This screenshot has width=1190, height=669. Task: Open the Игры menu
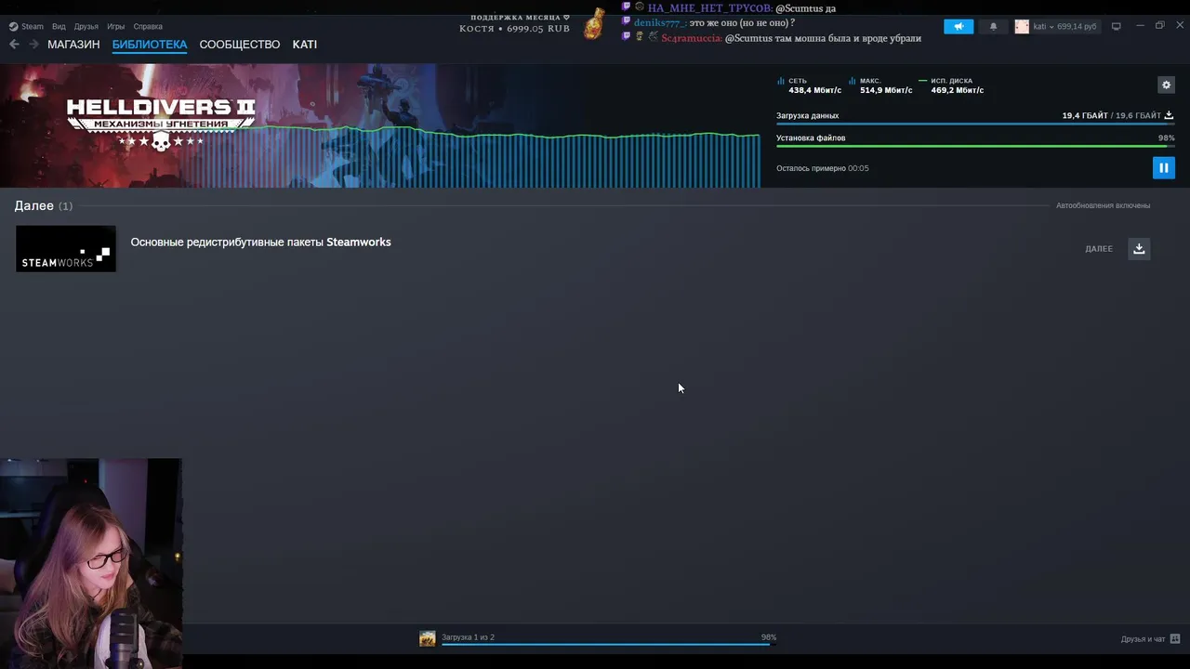coord(116,26)
